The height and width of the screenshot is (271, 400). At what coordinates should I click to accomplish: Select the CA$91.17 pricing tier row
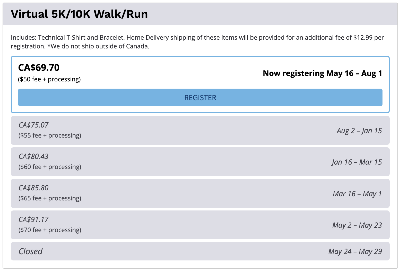click(200, 225)
